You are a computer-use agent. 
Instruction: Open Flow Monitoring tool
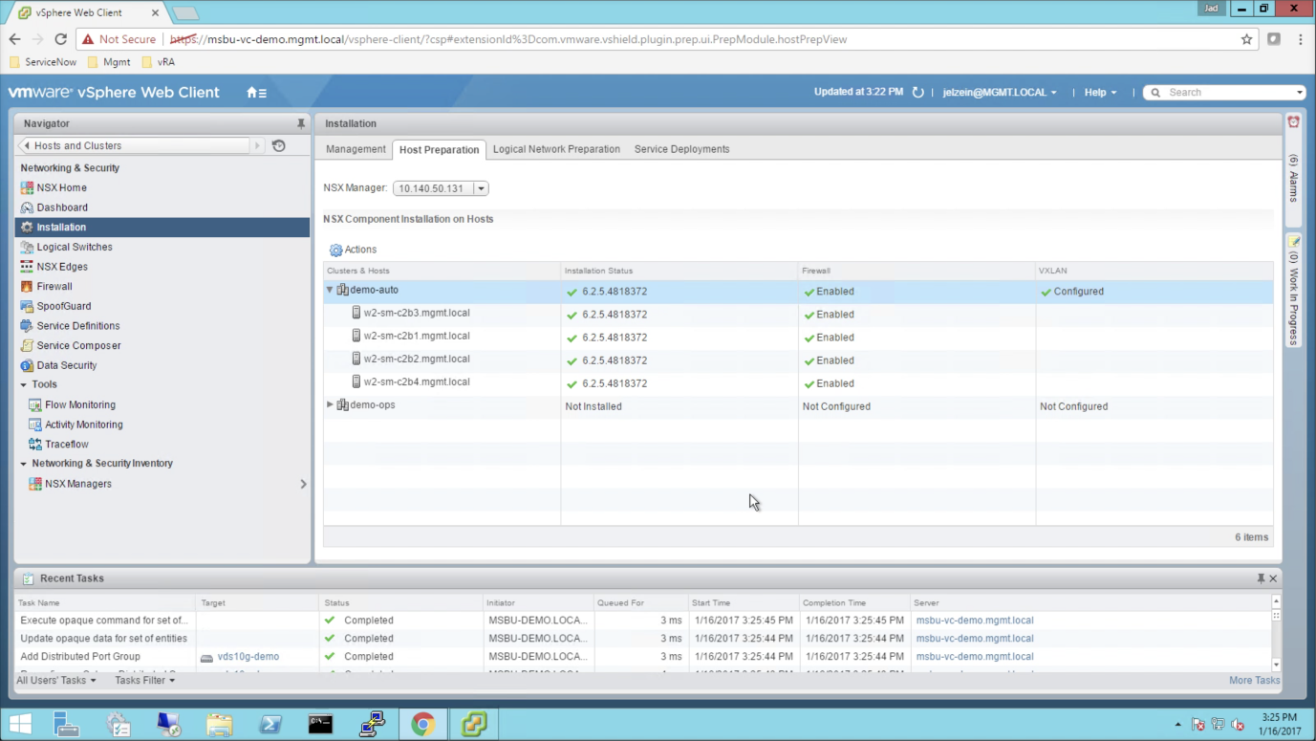80,404
